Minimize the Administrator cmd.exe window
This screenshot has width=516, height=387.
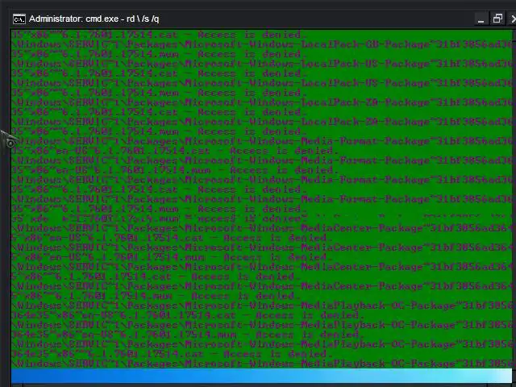[481, 19]
